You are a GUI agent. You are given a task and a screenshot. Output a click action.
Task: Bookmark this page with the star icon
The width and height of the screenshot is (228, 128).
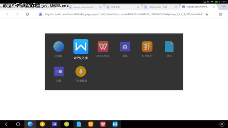(207, 14)
